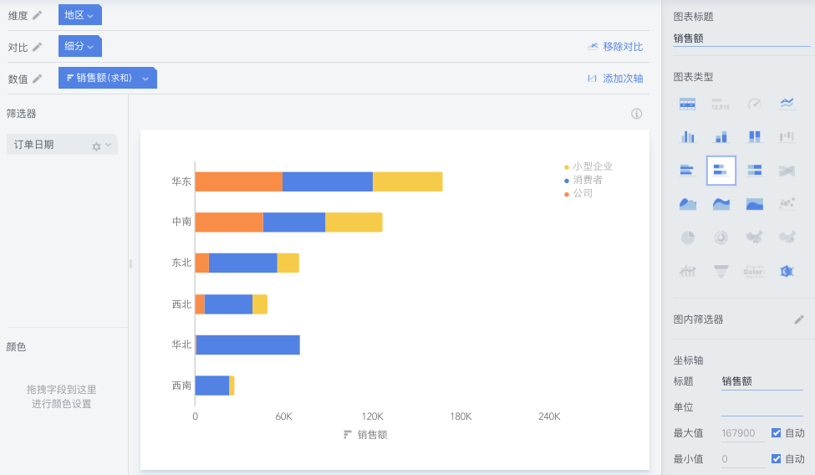Select the funnel chart type icon
815x475 pixels.
pyautogui.click(x=721, y=271)
